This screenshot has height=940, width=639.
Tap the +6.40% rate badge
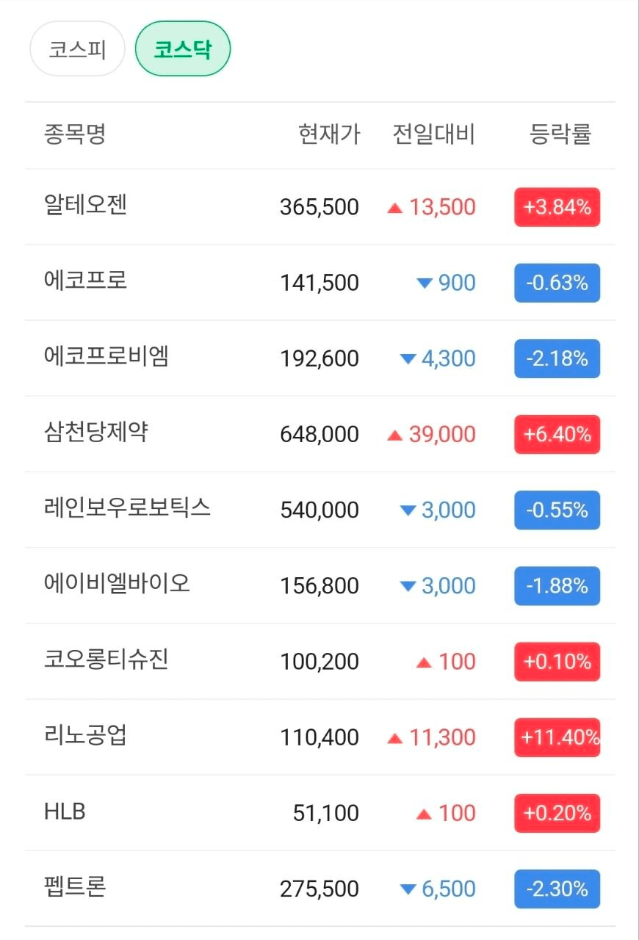[x=557, y=434]
